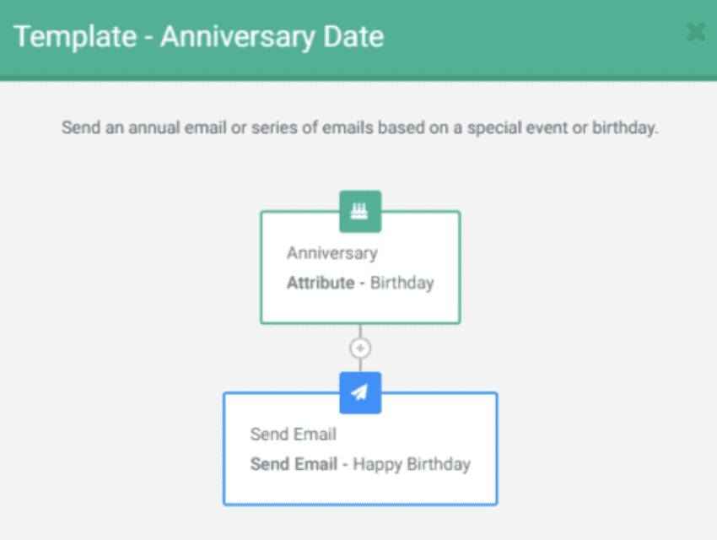Open the Attribute - Birthday setting line
This screenshot has height=540, width=717.
pyautogui.click(x=360, y=283)
